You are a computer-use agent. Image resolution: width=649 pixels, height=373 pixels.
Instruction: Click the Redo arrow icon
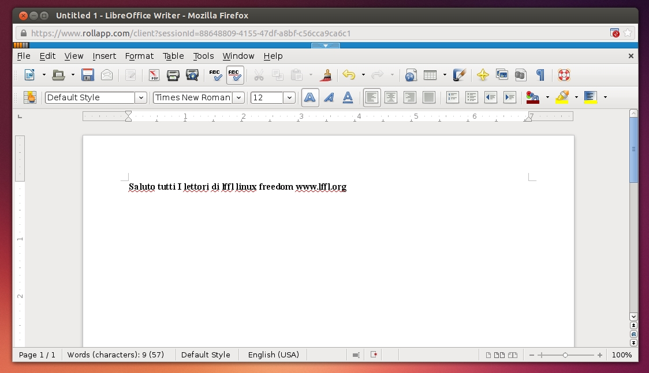(x=378, y=75)
